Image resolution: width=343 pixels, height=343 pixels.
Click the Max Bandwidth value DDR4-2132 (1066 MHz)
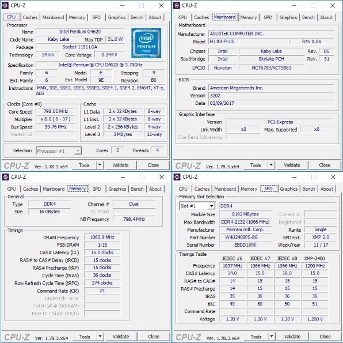pyautogui.click(x=245, y=222)
